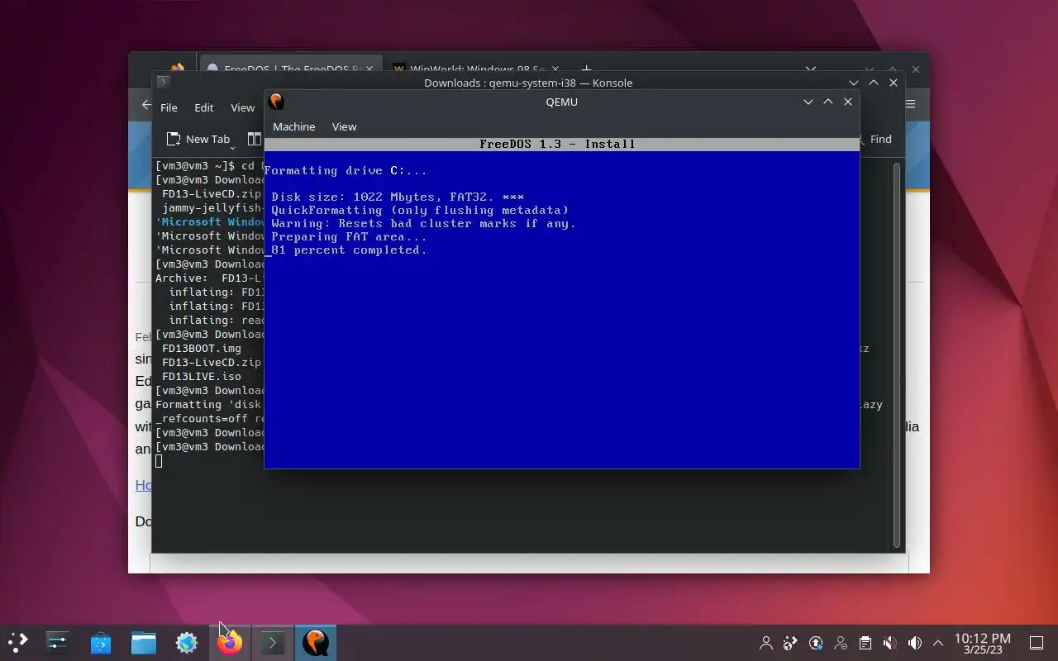The image size is (1058, 661).
Task: Select the QEMU taskbar entry
Action: tap(316, 642)
